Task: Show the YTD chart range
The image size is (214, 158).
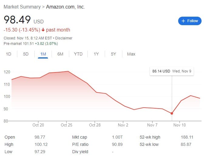Action: pos(78,54)
